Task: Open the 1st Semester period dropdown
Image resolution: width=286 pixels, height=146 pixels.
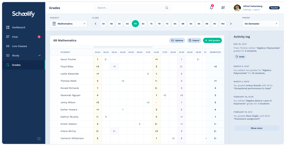Action: point(261,24)
